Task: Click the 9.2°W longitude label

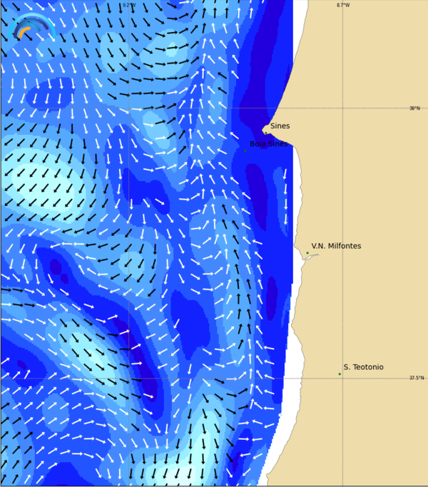Action: pos(128,5)
